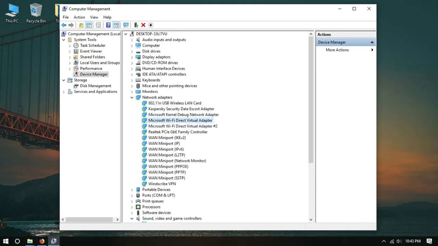This screenshot has width=438, height=246.
Task: Open the Help menu
Action: pyautogui.click(x=107, y=17)
